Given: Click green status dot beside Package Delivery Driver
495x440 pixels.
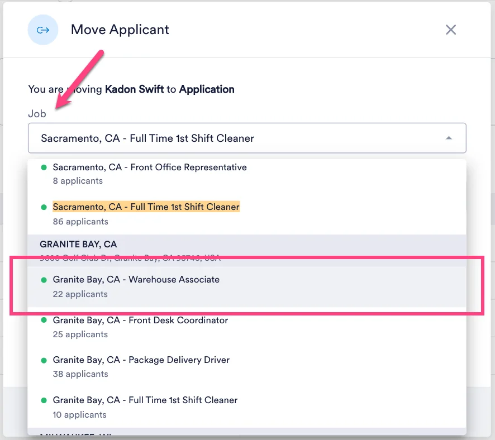Looking at the screenshot, I should (44, 360).
